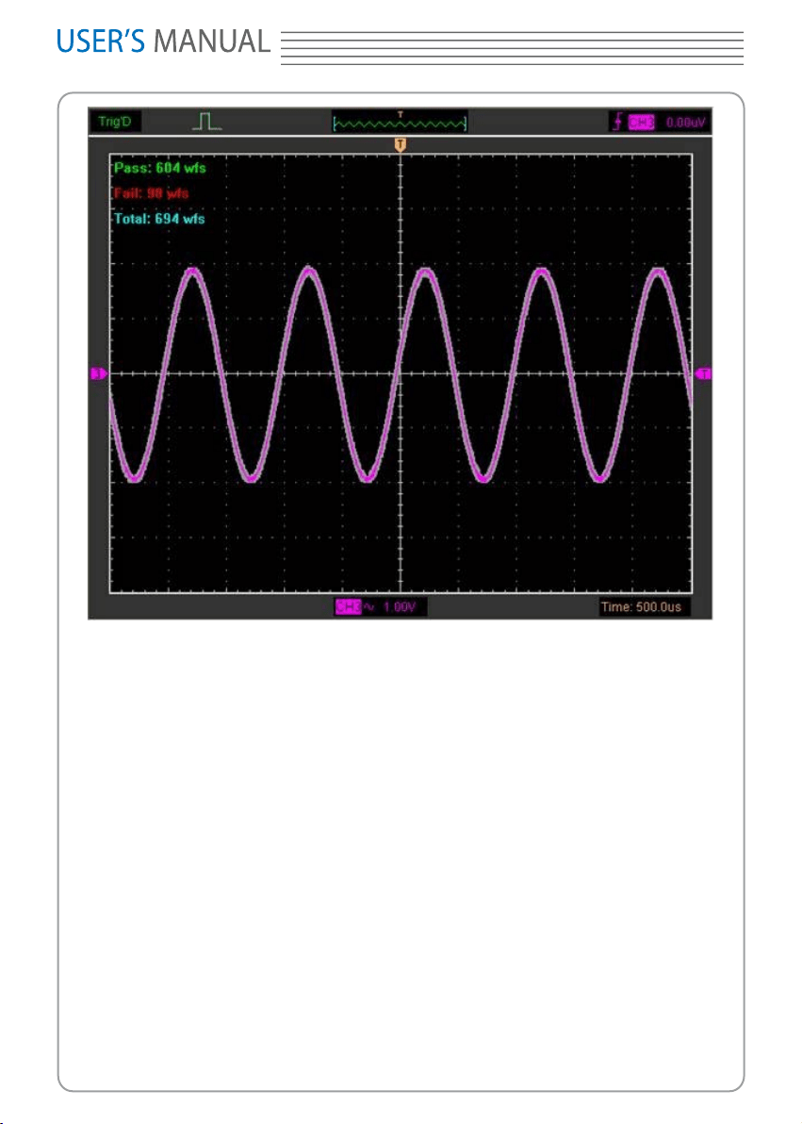Click the USER'S MANUAL page heading
This screenshot has height=1124, width=802.
pos(163,41)
